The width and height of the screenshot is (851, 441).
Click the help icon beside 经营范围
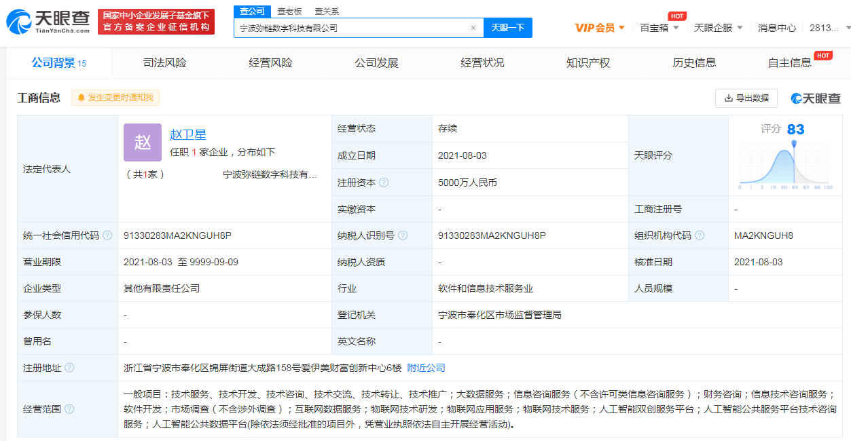pos(69,409)
